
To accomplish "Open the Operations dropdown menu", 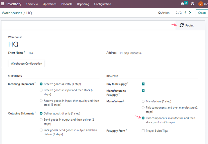I will (49, 4).
